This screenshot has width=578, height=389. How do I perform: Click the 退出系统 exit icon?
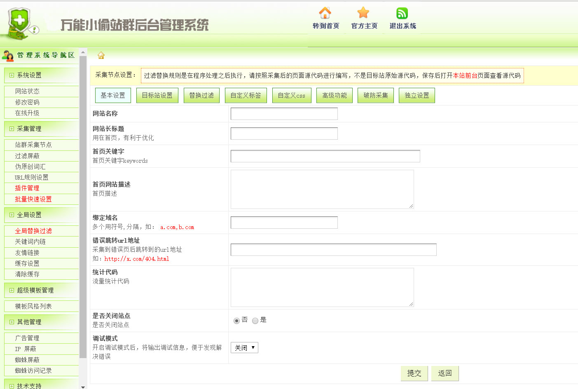point(402,14)
